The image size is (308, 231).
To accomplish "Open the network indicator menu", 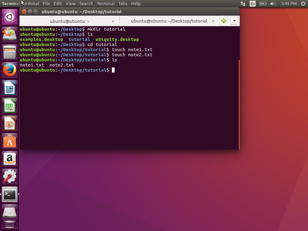I will (x=243, y=4).
